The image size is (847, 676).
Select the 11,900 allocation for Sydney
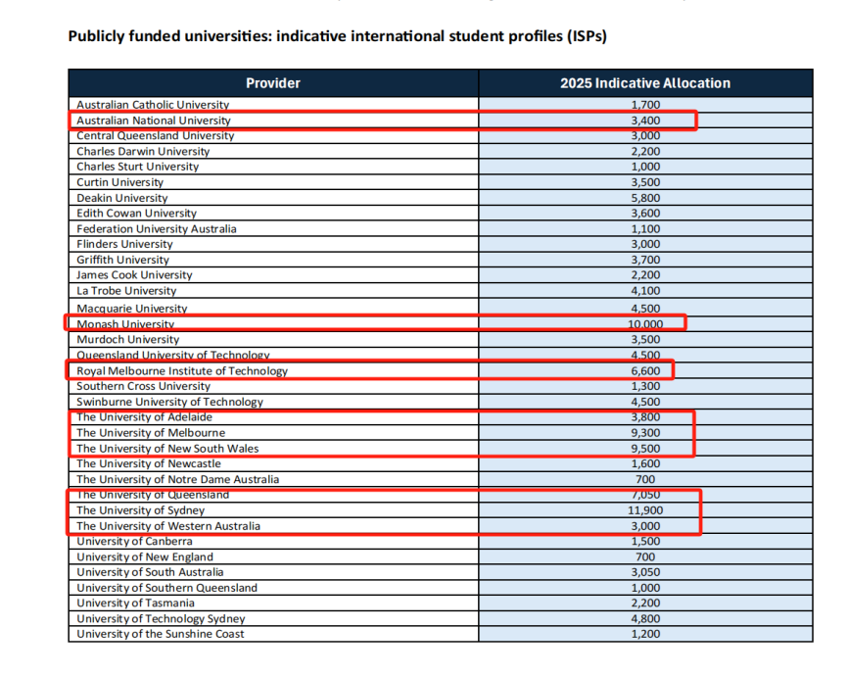pos(645,510)
